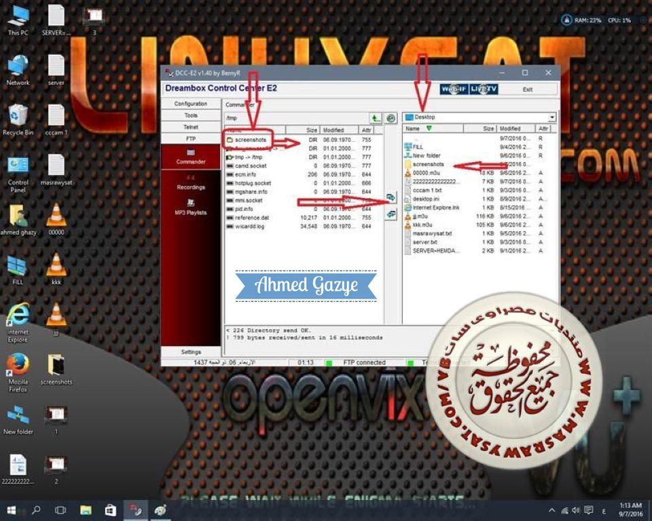Image resolution: width=652 pixels, height=521 pixels.
Task: Select the screenshots folder icon on desktop
Action: pos(56,370)
